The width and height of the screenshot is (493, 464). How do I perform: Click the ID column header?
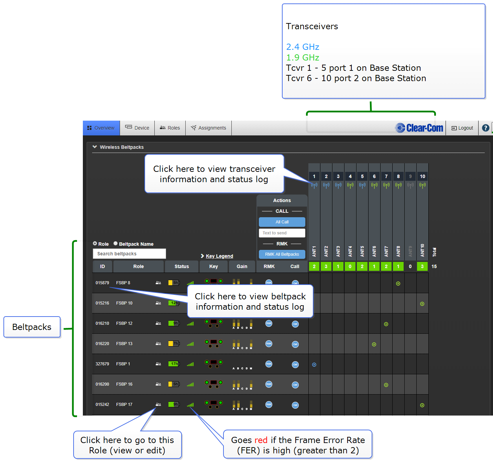click(102, 266)
